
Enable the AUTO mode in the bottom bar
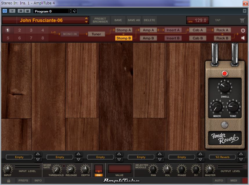pos(219,180)
